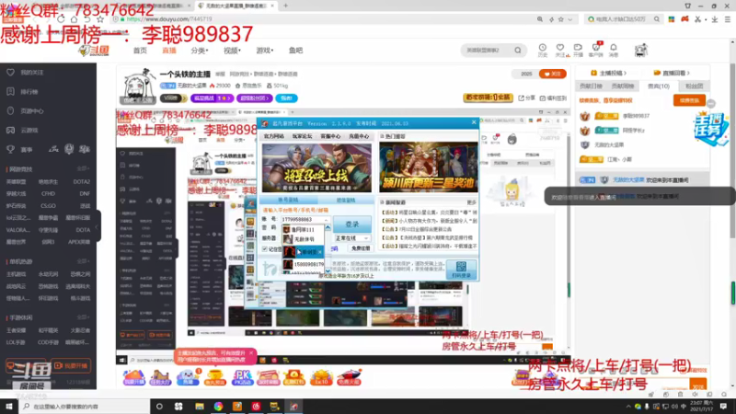Image resolution: width=736 pixels, height=414 pixels.
Task: Open the 颍川府更新三星奖池 banner image
Action: pyautogui.click(x=428, y=168)
